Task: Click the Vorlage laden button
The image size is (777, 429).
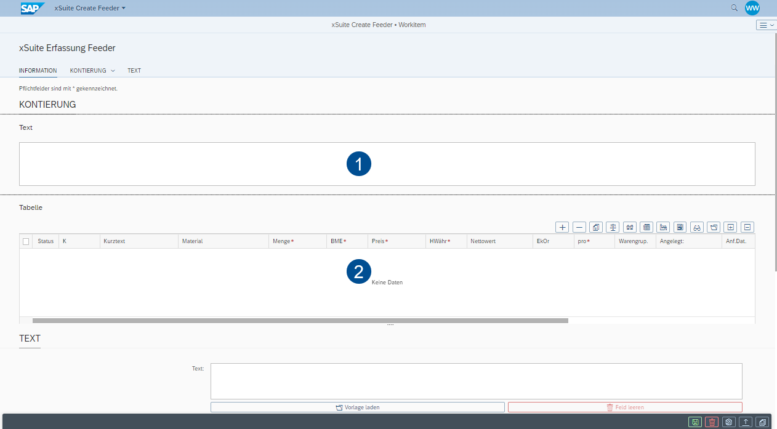Action: click(357, 407)
